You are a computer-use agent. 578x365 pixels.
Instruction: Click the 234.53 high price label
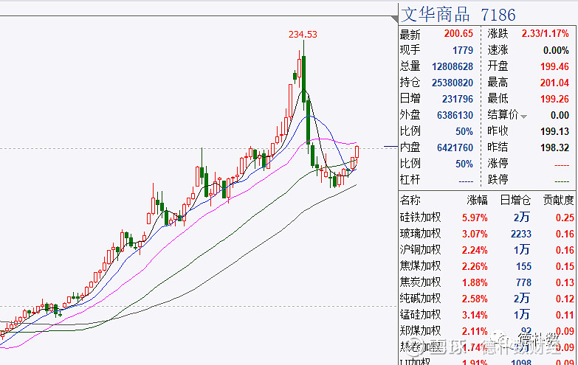click(x=303, y=34)
